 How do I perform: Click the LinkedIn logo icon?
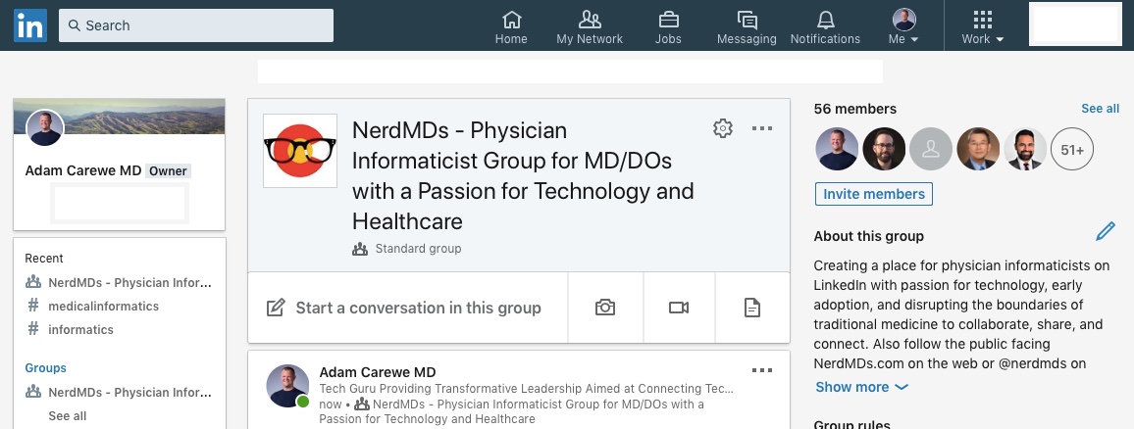pos(29,25)
